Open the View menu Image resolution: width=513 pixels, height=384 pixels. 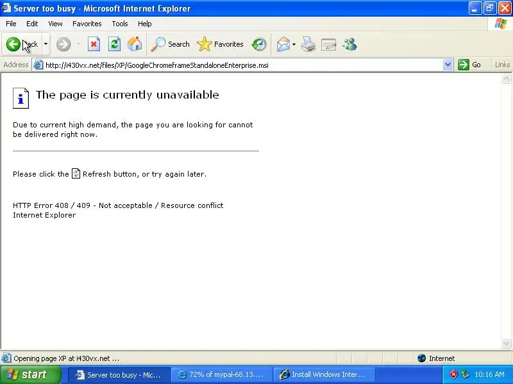[55, 24]
